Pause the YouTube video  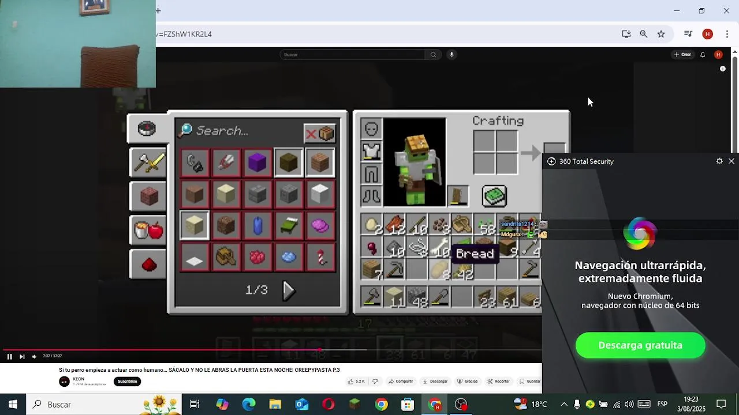(x=9, y=357)
